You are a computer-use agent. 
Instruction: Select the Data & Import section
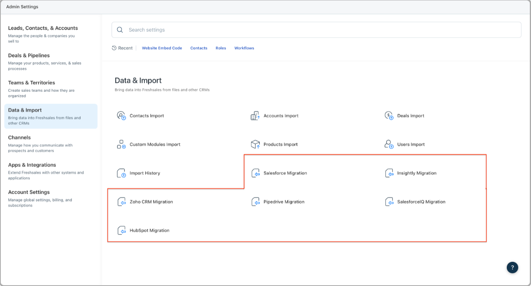click(x=51, y=116)
